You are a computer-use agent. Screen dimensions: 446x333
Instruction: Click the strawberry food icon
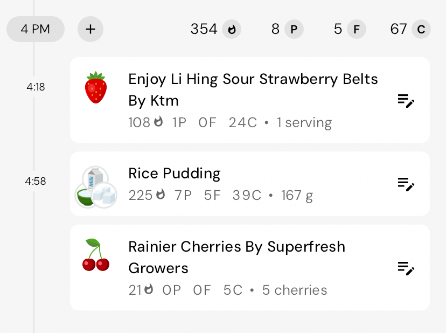click(x=96, y=87)
